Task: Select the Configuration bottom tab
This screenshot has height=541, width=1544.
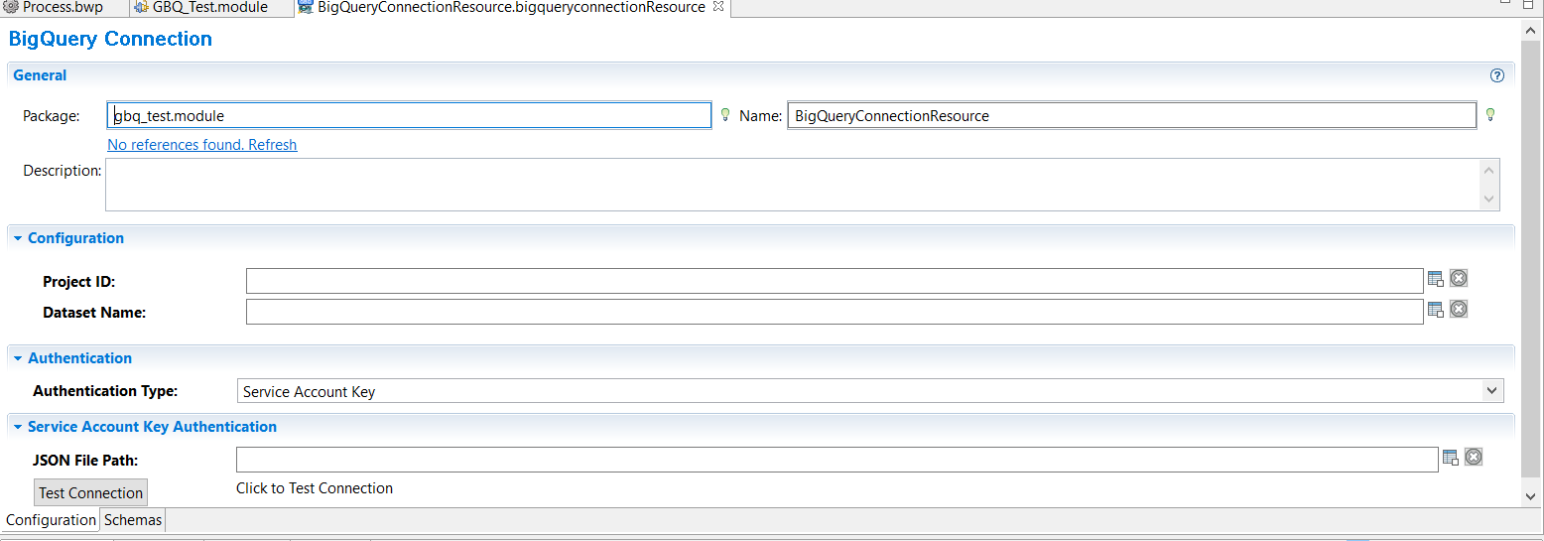Action: tap(51, 520)
